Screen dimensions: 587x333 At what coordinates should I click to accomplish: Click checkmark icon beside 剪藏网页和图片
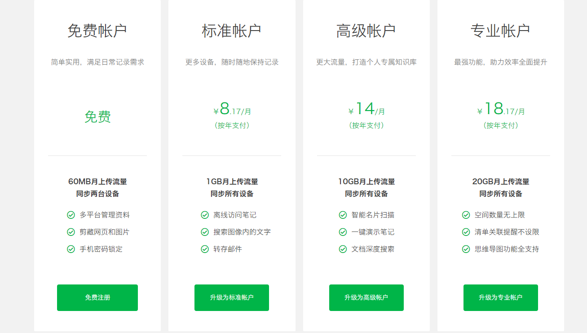pos(71,232)
